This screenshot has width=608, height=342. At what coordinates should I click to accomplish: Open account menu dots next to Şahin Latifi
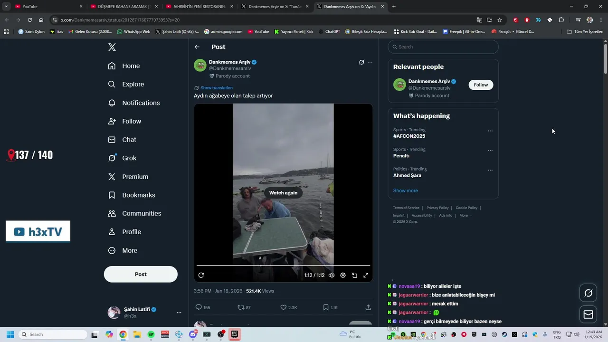click(179, 313)
